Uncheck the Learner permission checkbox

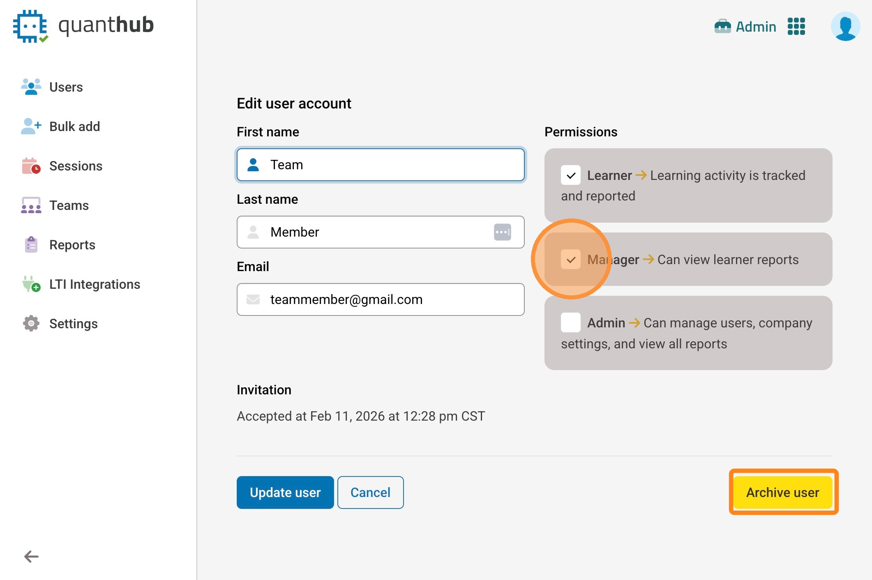[x=570, y=175]
